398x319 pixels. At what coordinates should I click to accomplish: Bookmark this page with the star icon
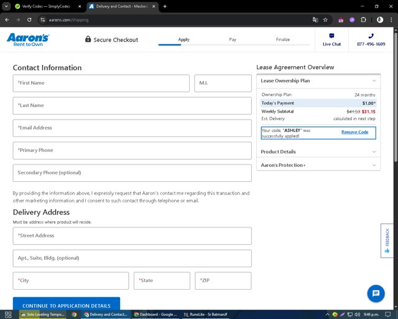click(325, 20)
